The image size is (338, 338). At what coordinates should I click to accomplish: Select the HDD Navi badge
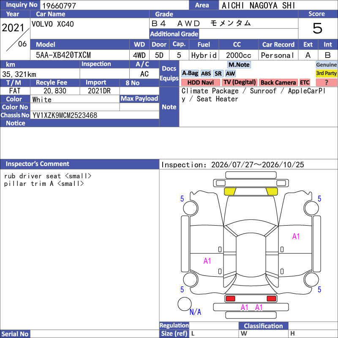click(x=200, y=82)
